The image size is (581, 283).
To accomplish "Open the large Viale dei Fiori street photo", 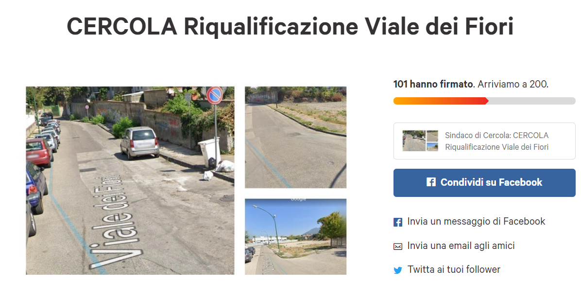I will click(130, 180).
